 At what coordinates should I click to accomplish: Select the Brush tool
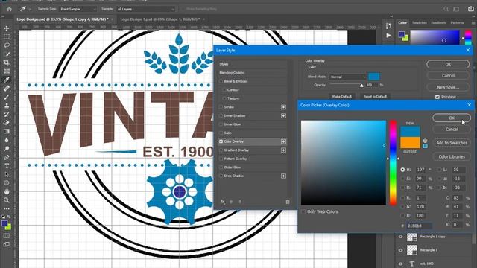click(7, 97)
